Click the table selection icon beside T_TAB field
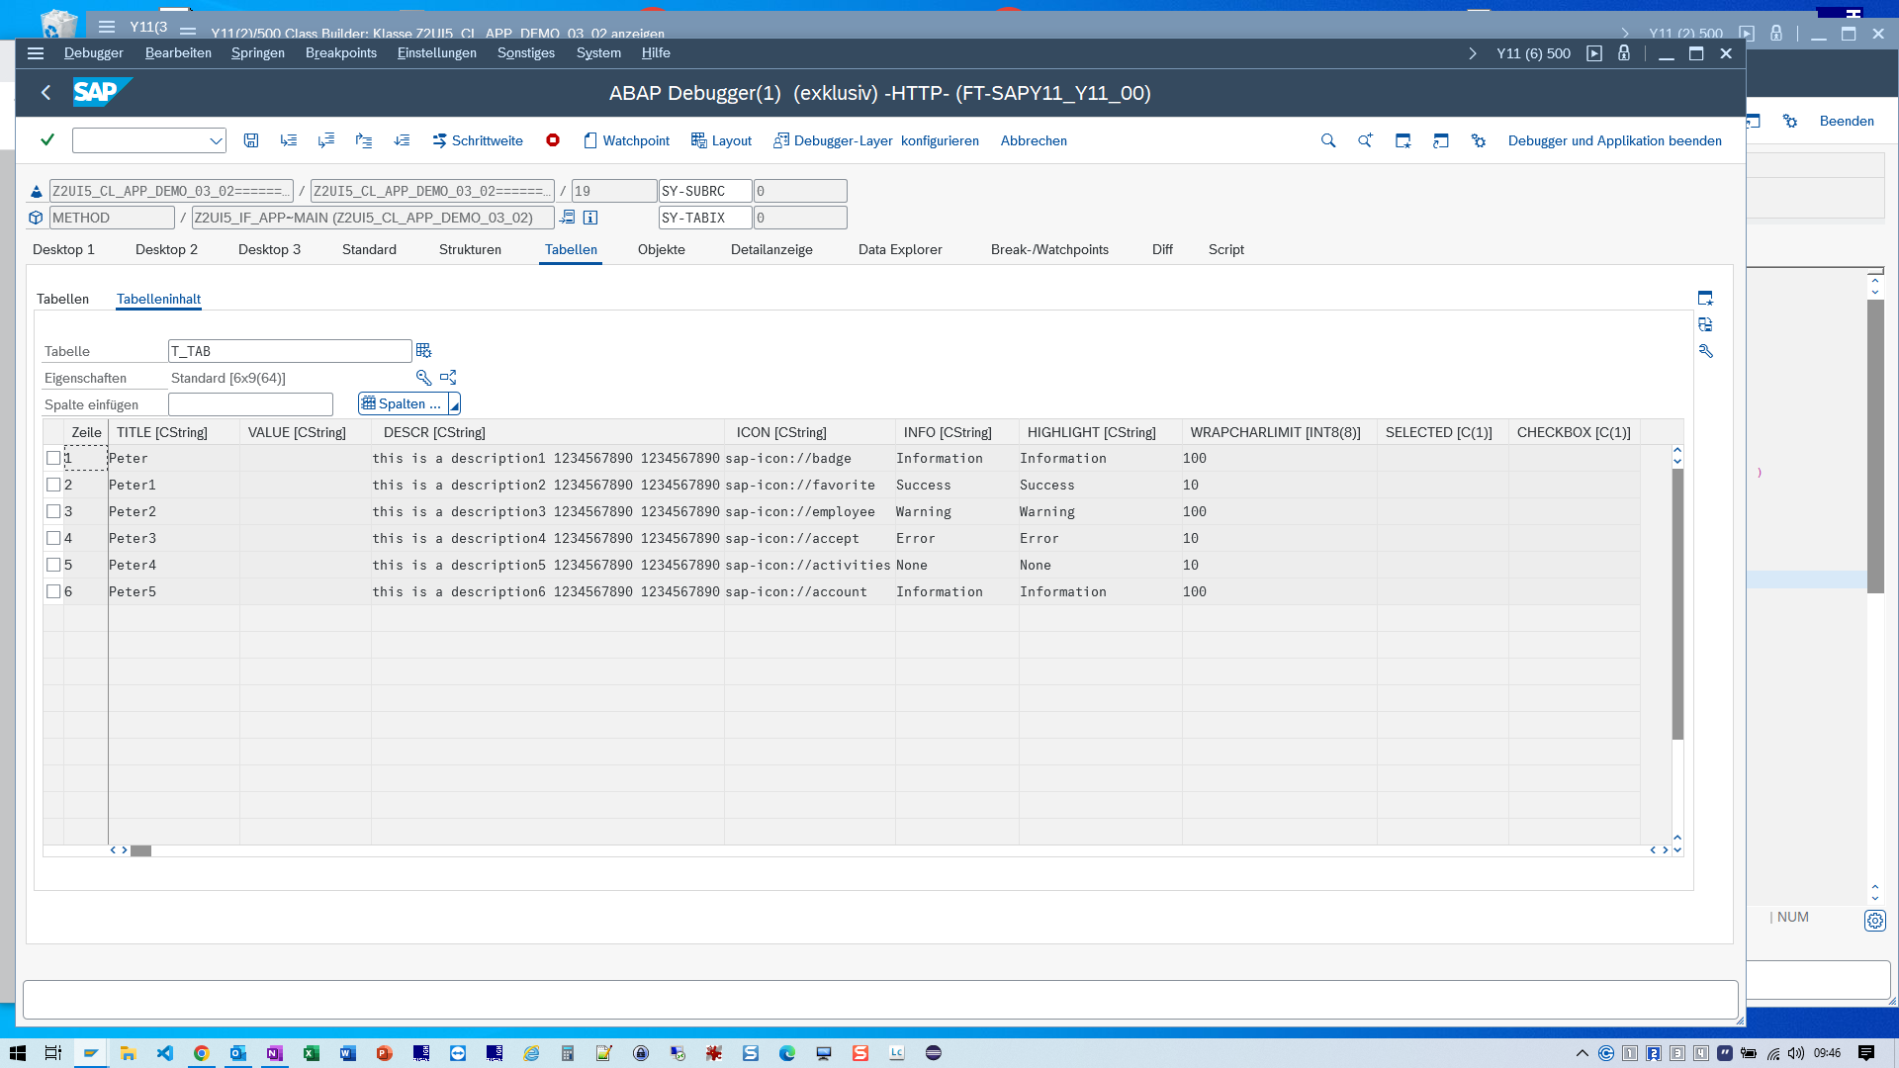Viewport: 1899px width, 1068px height. [423, 350]
